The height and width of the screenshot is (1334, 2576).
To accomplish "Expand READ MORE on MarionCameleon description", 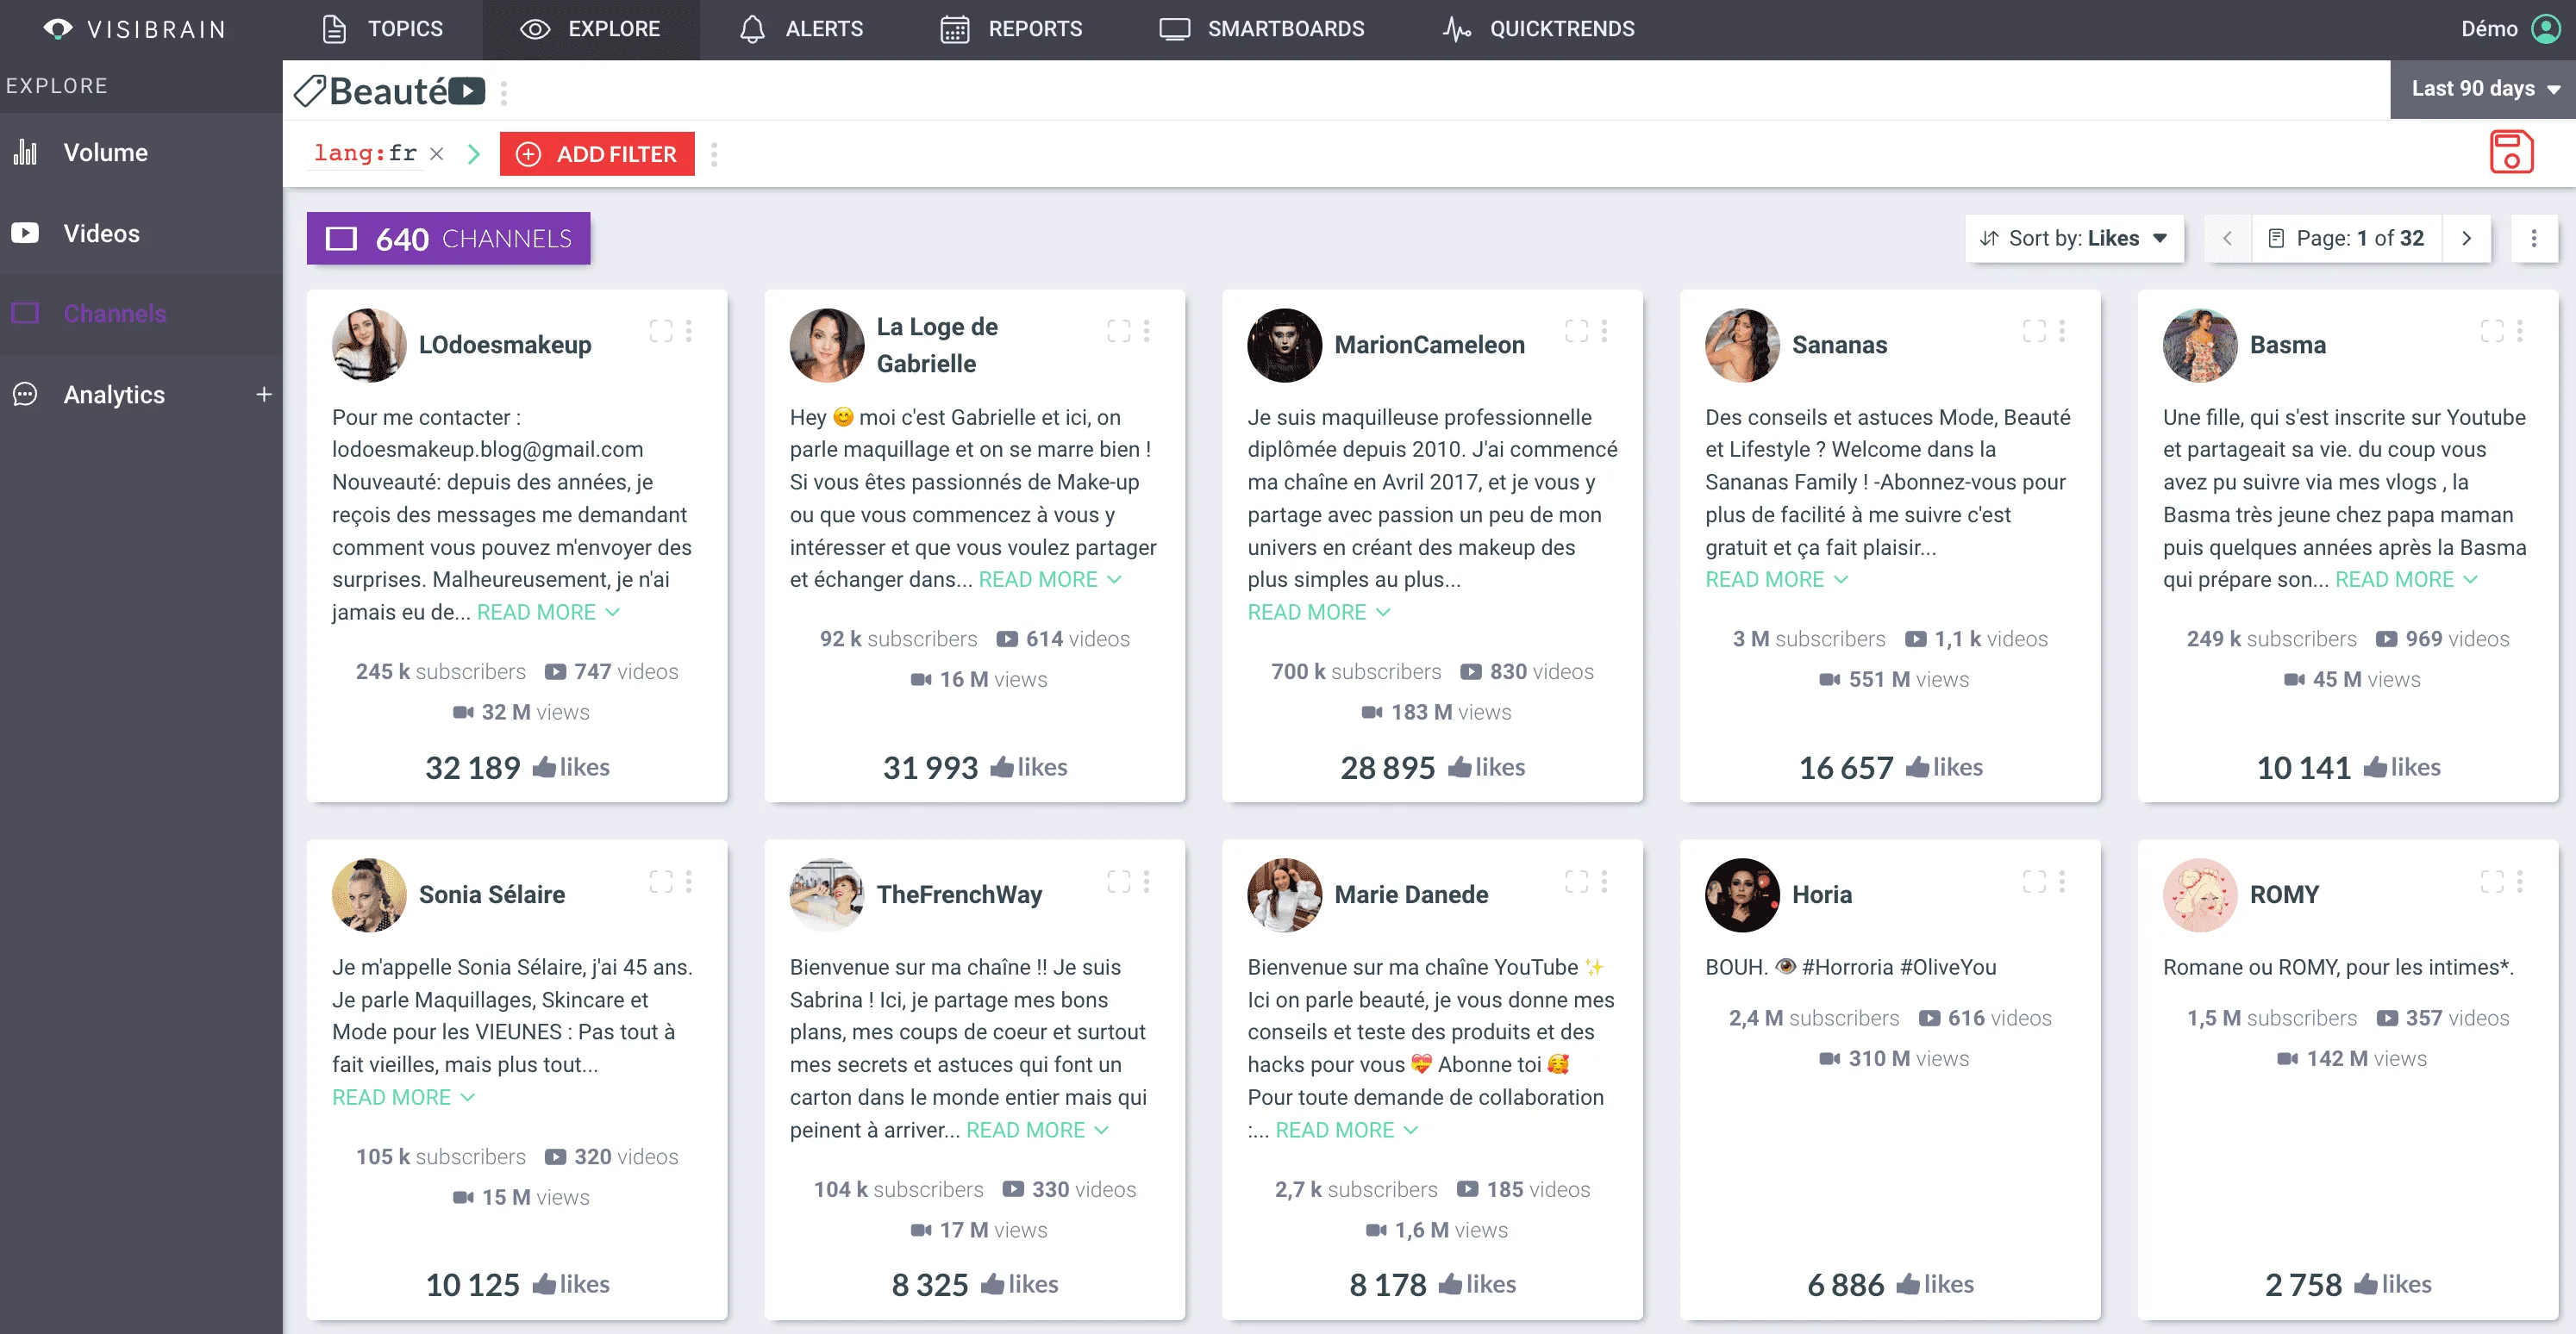I will click(x=1319, y=613).
